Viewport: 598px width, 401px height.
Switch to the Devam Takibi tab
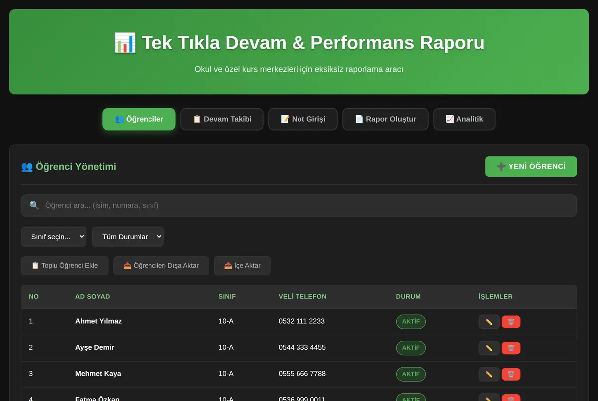click(222, 119)
